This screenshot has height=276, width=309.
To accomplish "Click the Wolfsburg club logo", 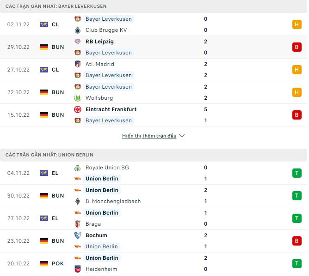I will tap(78, 98).
